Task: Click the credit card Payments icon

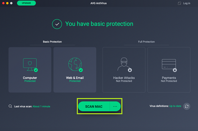Action: 169,64
